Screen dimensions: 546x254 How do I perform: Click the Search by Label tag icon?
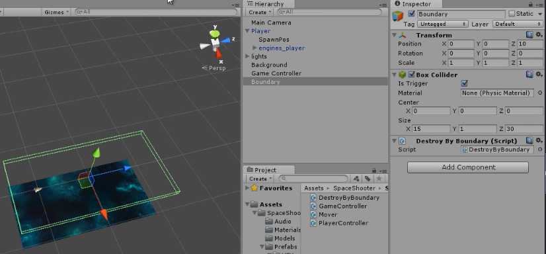point(368,179)
